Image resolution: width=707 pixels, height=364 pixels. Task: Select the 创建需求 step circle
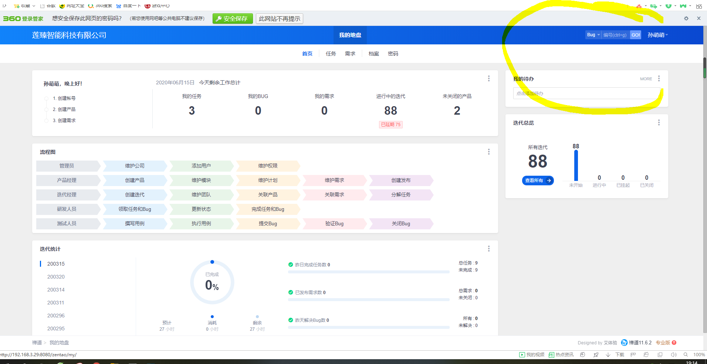(46, 121)
